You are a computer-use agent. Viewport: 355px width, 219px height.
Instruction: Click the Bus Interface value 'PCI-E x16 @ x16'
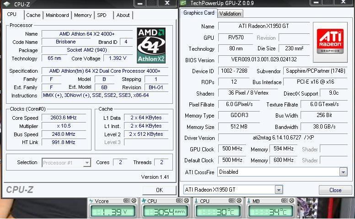point(315,82)
